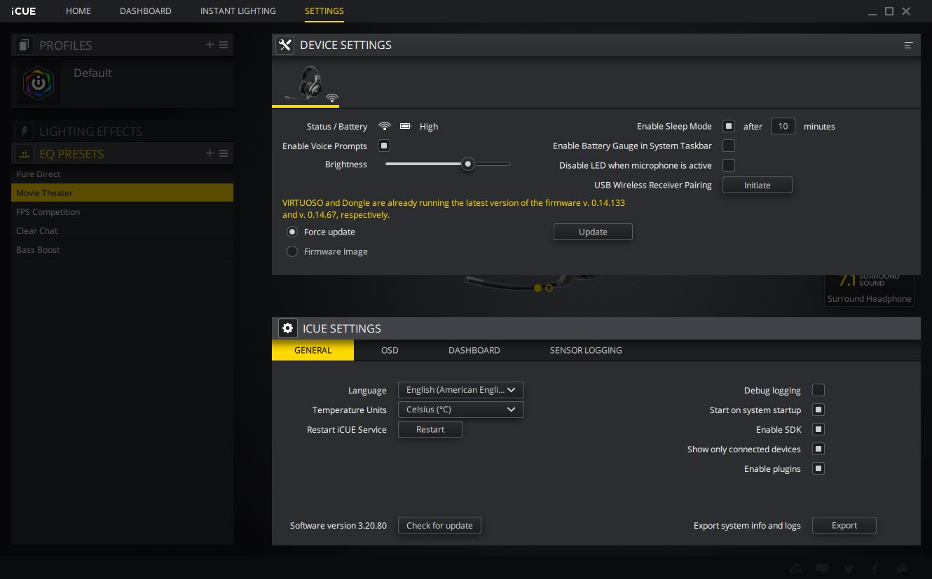The width and height of the screenshot is (932, 579).
Task: Toggle Enable Sleep Mode checkbox
Action: (729, 126)
